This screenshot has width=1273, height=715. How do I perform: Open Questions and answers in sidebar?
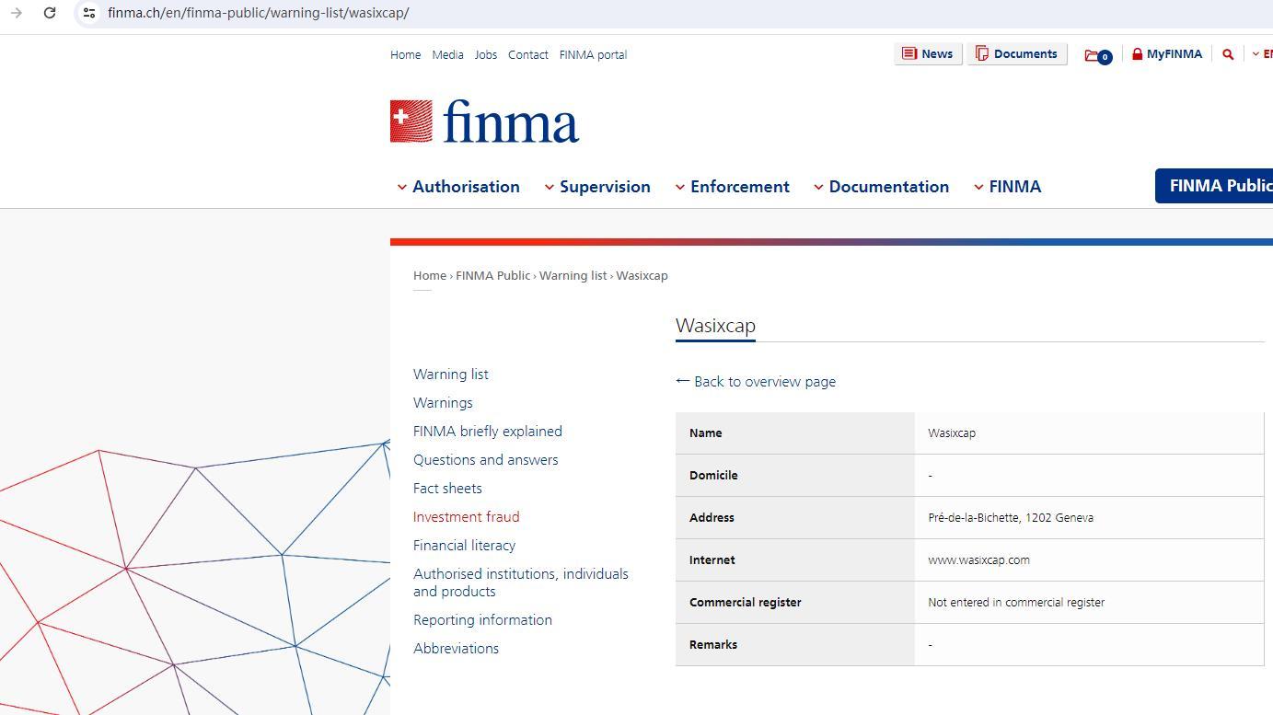pyautogui.click(x=486, y=460)
